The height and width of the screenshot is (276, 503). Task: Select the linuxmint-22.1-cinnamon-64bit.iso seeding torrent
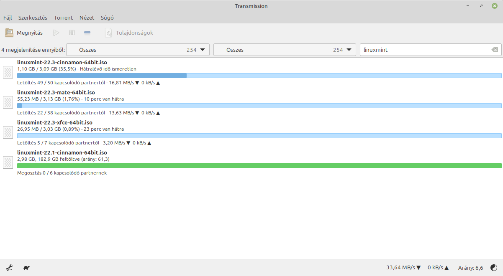coord(62,153)
